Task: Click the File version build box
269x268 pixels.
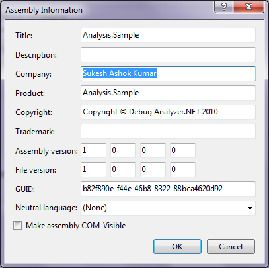Action: [153, 169]
